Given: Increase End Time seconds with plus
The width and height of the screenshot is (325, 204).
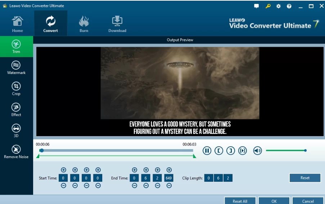Looking at the screenshot, I should 158,170.
